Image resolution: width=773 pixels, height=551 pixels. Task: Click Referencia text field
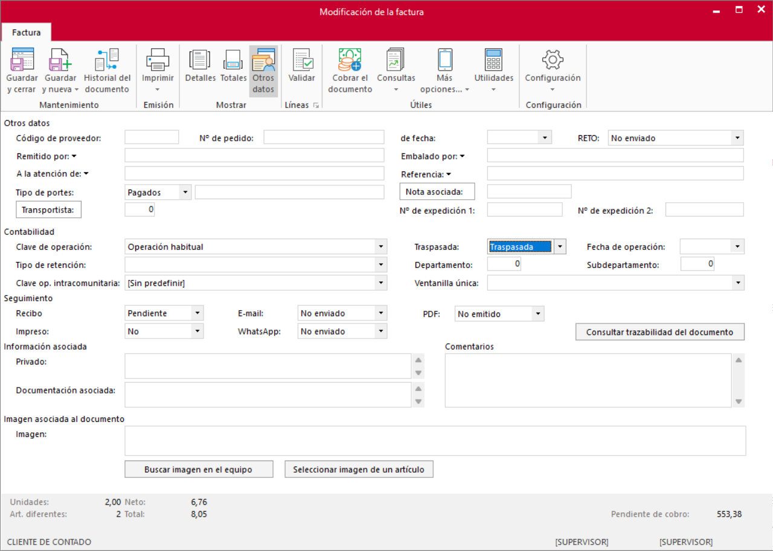(x=615, y=174)
